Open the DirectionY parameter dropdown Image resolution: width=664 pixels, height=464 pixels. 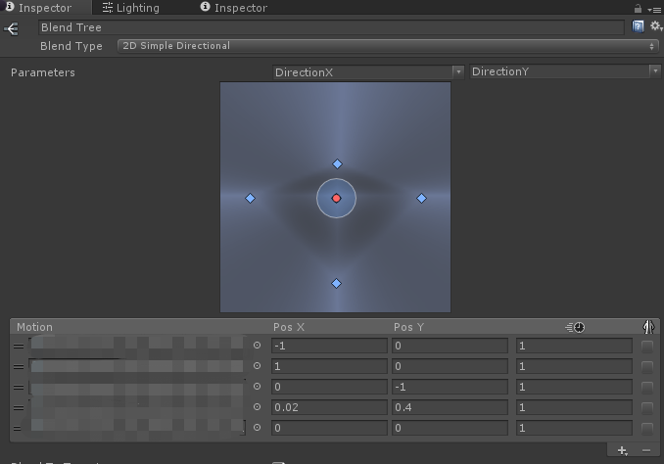(565, 71)
